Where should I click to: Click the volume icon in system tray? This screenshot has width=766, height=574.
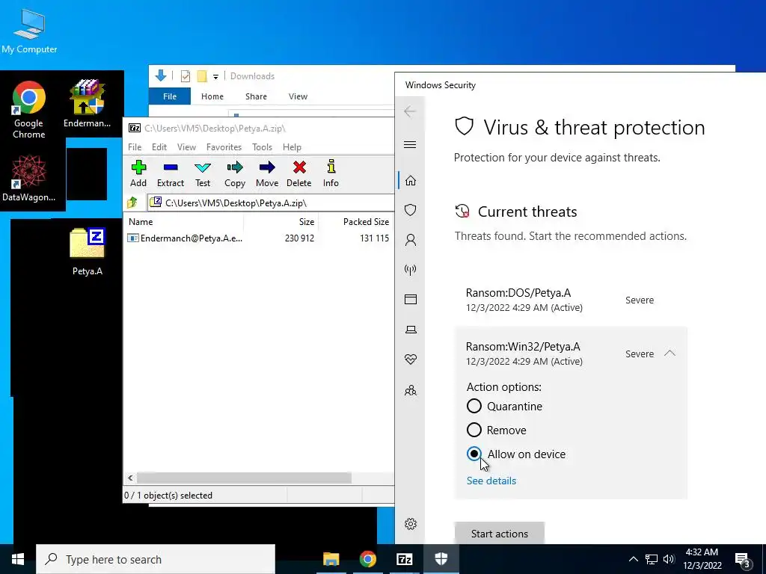[670, 559]
